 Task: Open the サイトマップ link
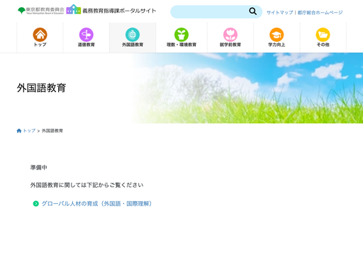[280, 13]
